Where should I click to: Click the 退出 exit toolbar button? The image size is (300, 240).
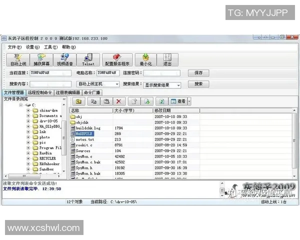pyautogui.click(x=167, y=59)
